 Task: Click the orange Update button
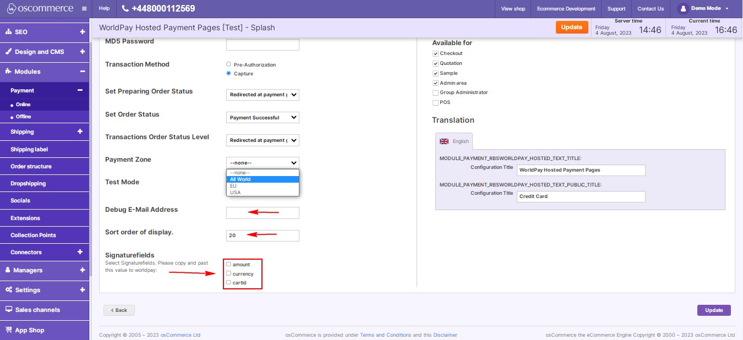[x=571, y=28]
